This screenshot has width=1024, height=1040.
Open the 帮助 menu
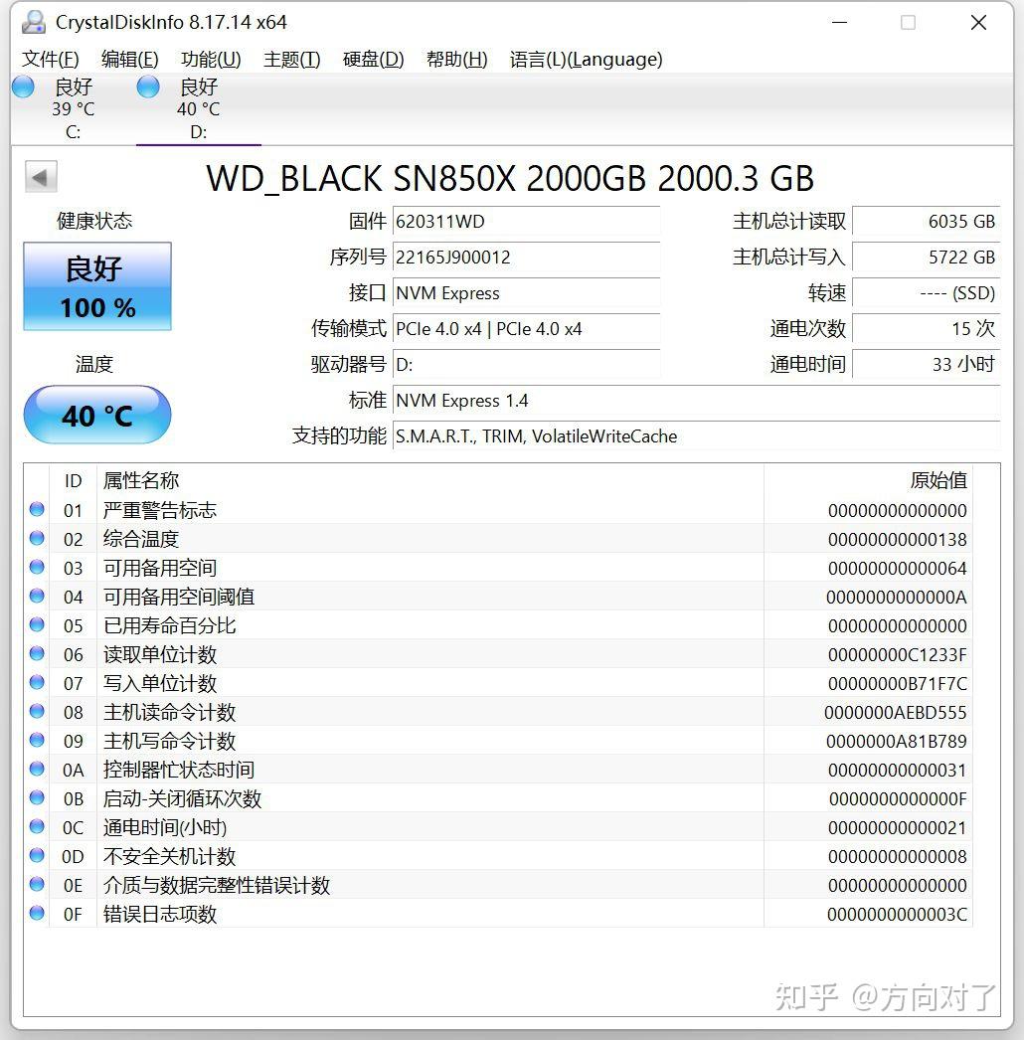[x=455, y=59]
